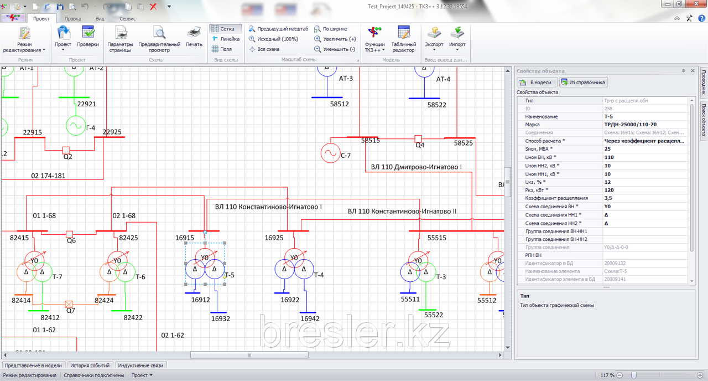Adjust the zoom slider in status bar
The image size is (708, 381).
[634, 375]
